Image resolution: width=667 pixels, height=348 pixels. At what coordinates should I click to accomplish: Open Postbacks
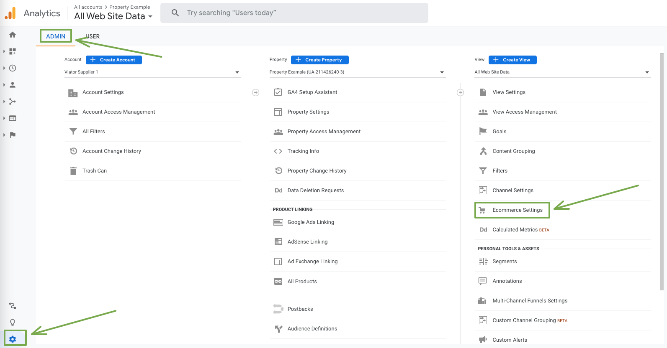pyautogui.click(x=300, y=309)
